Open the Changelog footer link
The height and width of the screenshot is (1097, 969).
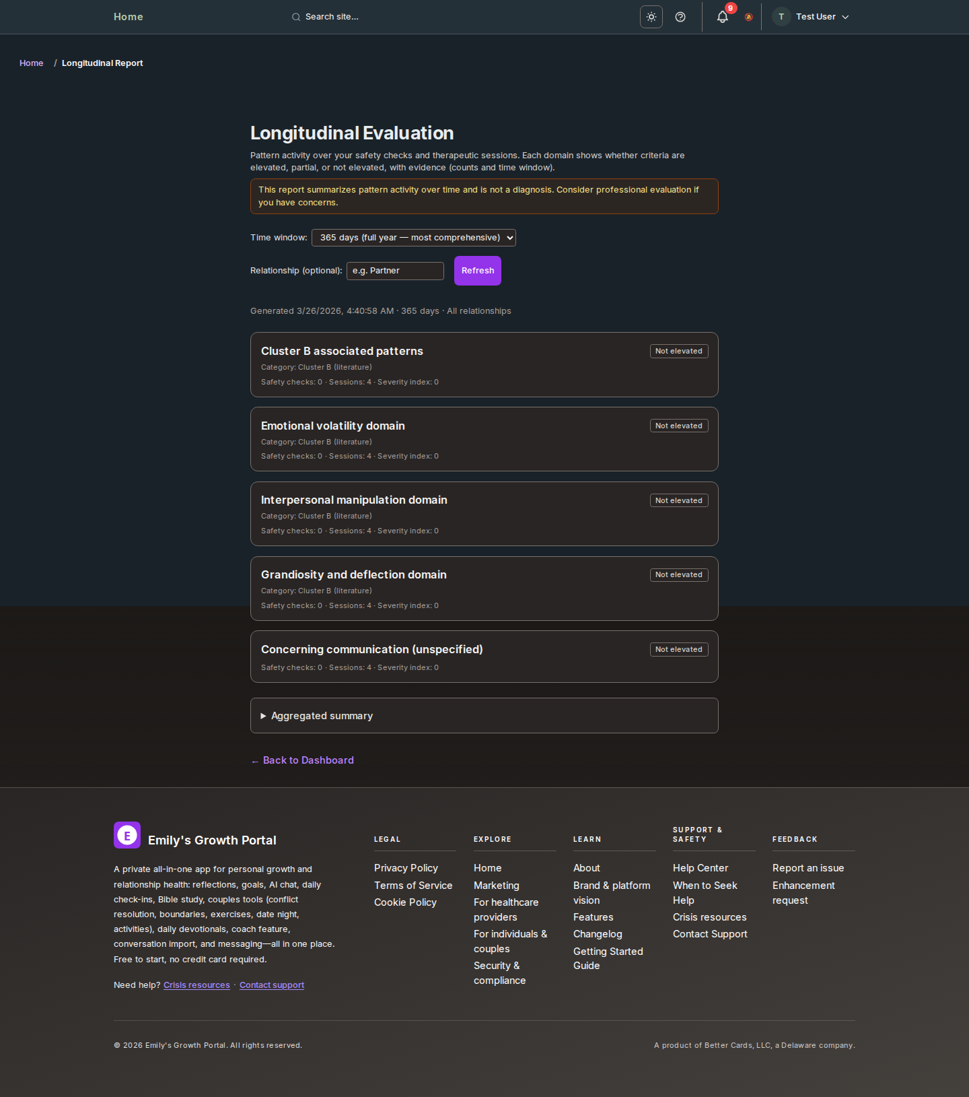point(598,934)
